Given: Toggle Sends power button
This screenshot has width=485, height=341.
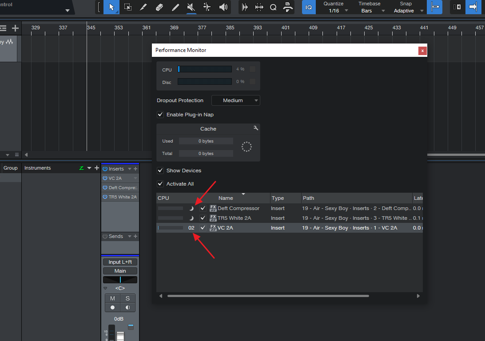Looking at the screenshot, I should (105, 236).
